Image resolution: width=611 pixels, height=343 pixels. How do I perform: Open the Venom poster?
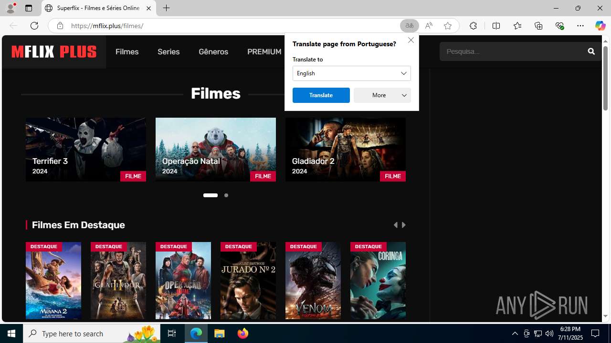point(313,281)
